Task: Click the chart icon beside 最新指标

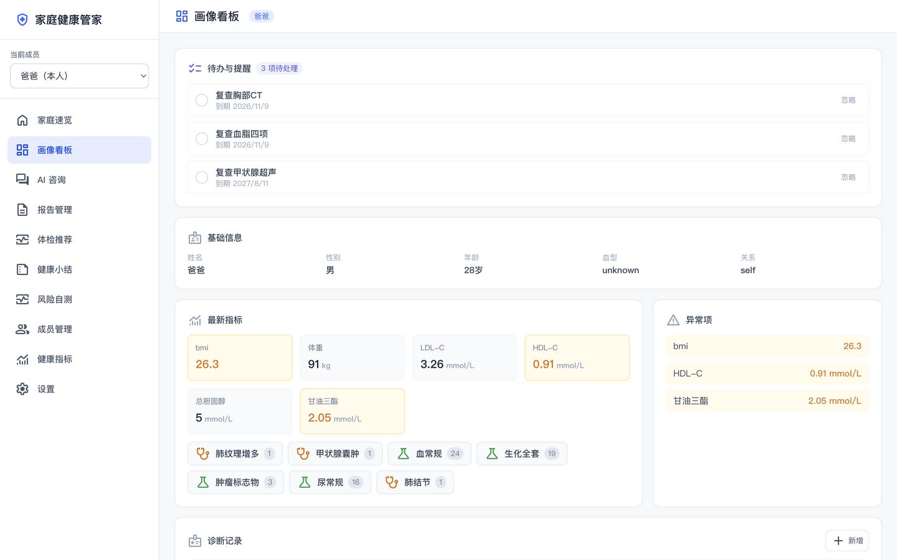Action: click(x=195, y=320)
